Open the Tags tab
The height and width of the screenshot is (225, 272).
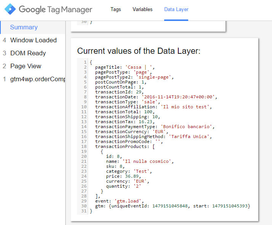pyautogui.click(x=115, y=10)
